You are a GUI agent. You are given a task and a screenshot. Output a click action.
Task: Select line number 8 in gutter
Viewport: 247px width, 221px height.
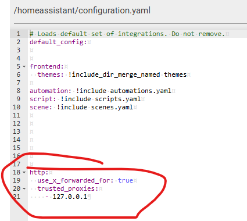tap(19, 91)
